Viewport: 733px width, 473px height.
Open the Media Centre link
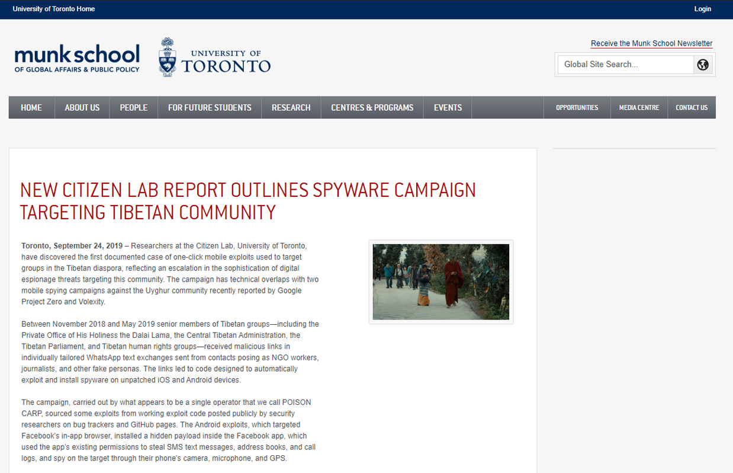click(x=639, y=107)
